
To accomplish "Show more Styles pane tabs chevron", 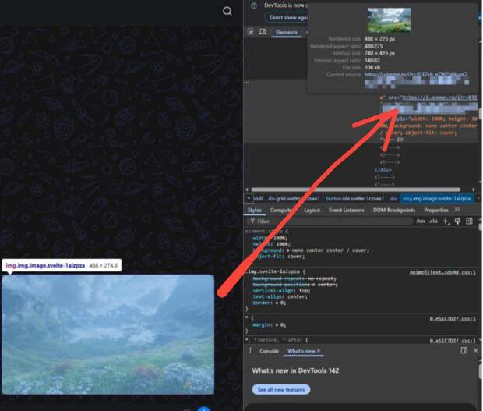I will [457, 210].
